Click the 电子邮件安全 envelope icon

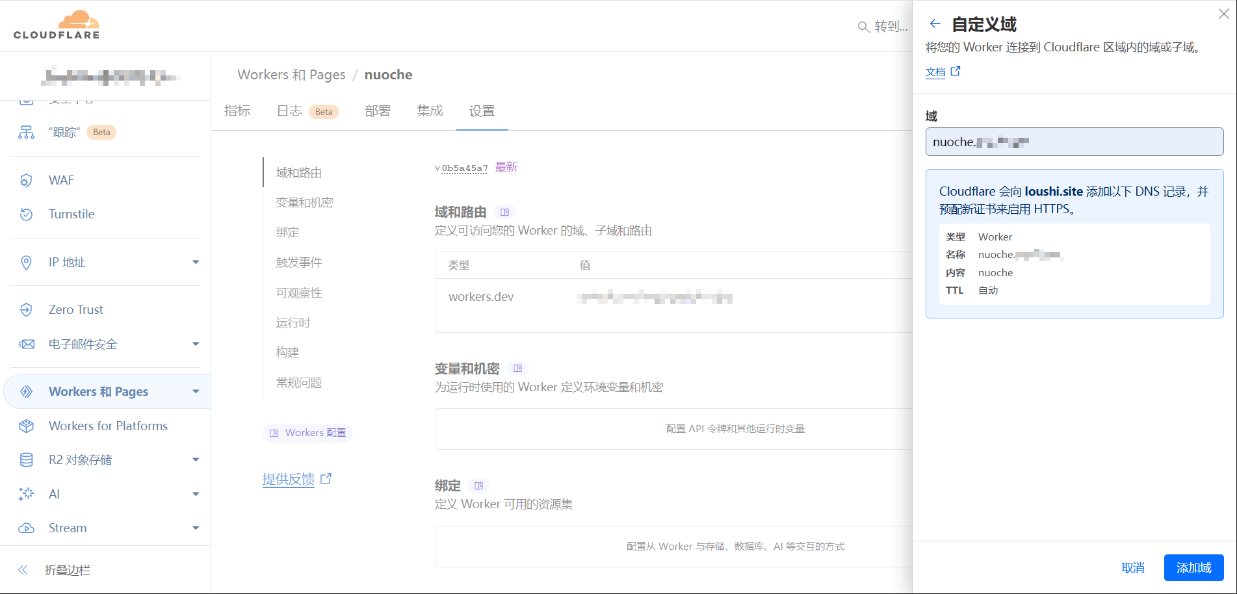point(26,344)
